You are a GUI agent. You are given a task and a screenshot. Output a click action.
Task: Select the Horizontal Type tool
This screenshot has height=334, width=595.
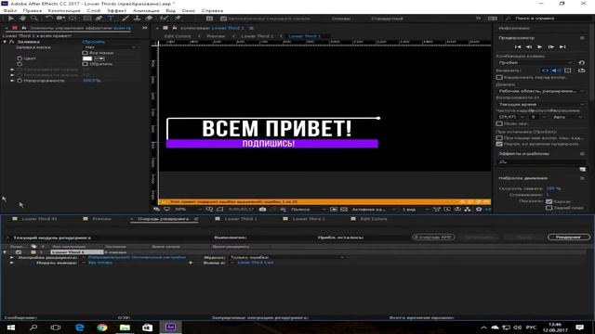pos(111,19)
